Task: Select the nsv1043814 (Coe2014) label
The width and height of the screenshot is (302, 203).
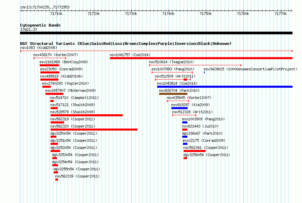Action: point(177,83)
